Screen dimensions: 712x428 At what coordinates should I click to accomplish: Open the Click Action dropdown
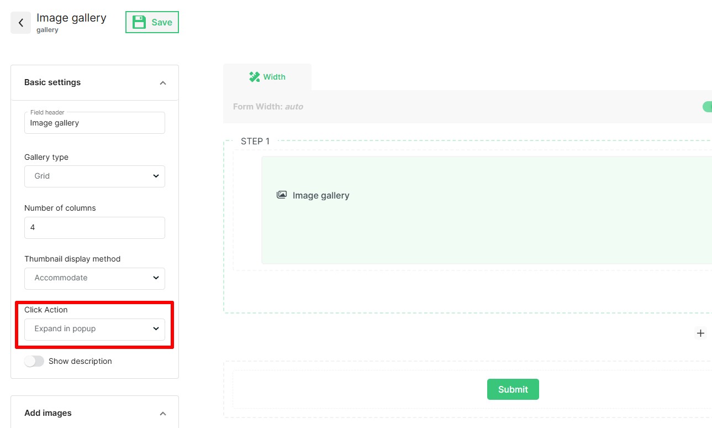coord(94,328)
